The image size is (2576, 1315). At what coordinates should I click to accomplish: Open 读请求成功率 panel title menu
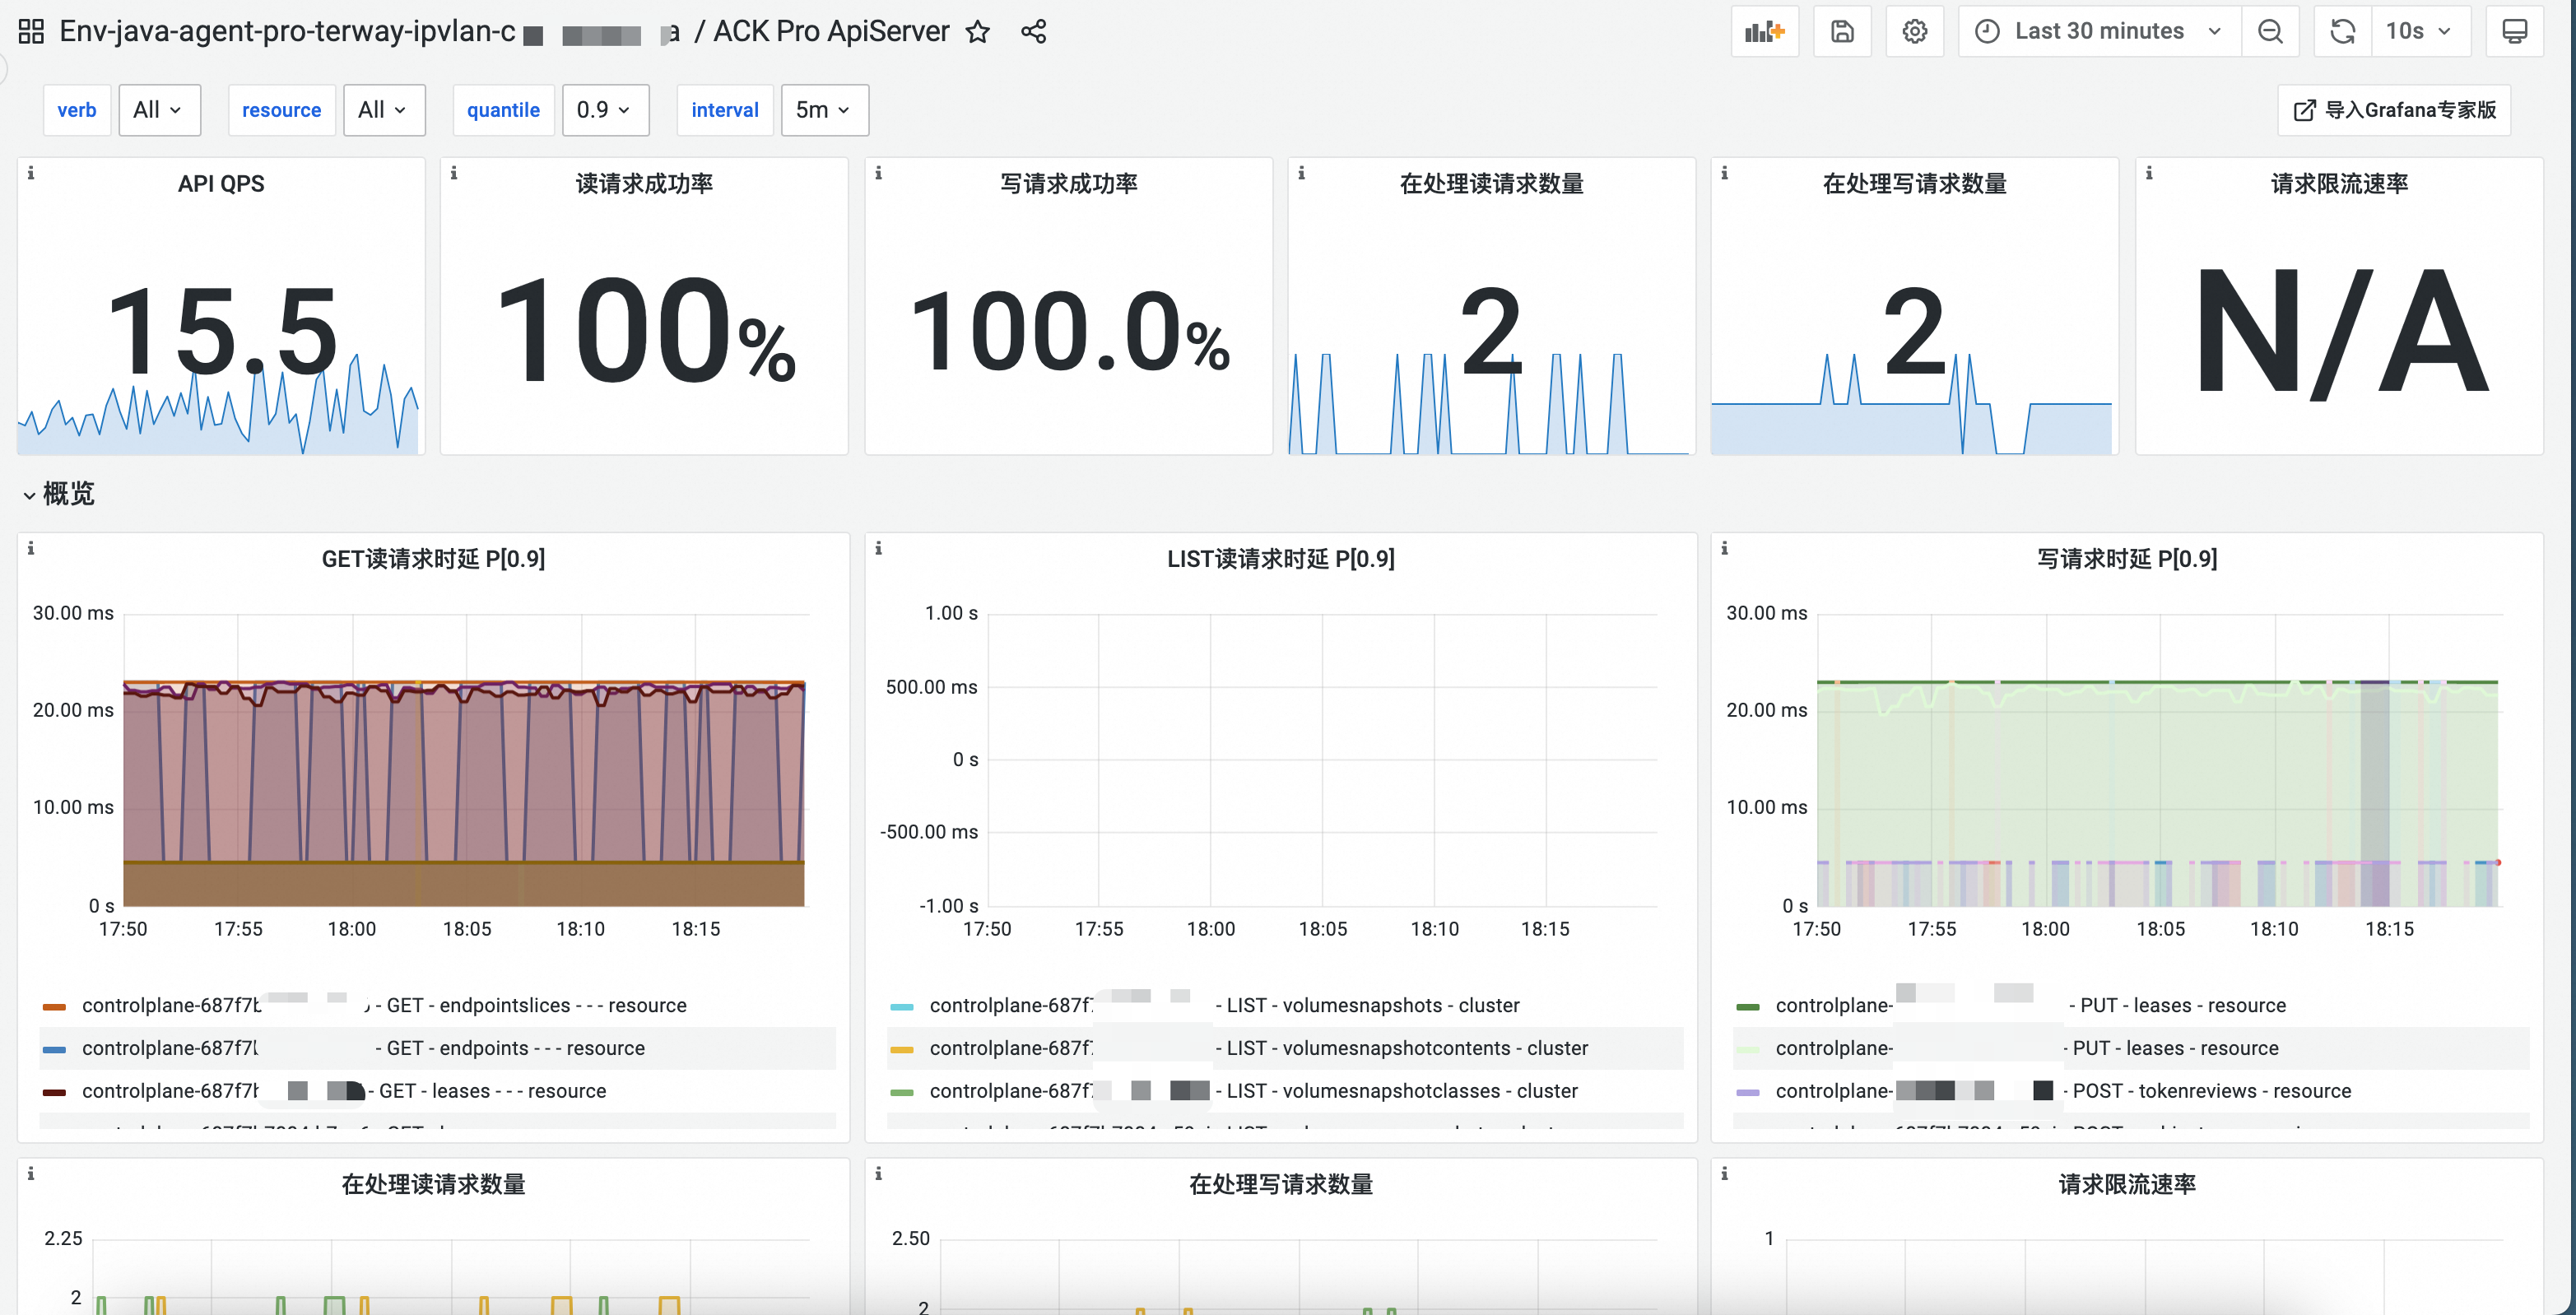(x=644, y=184)
